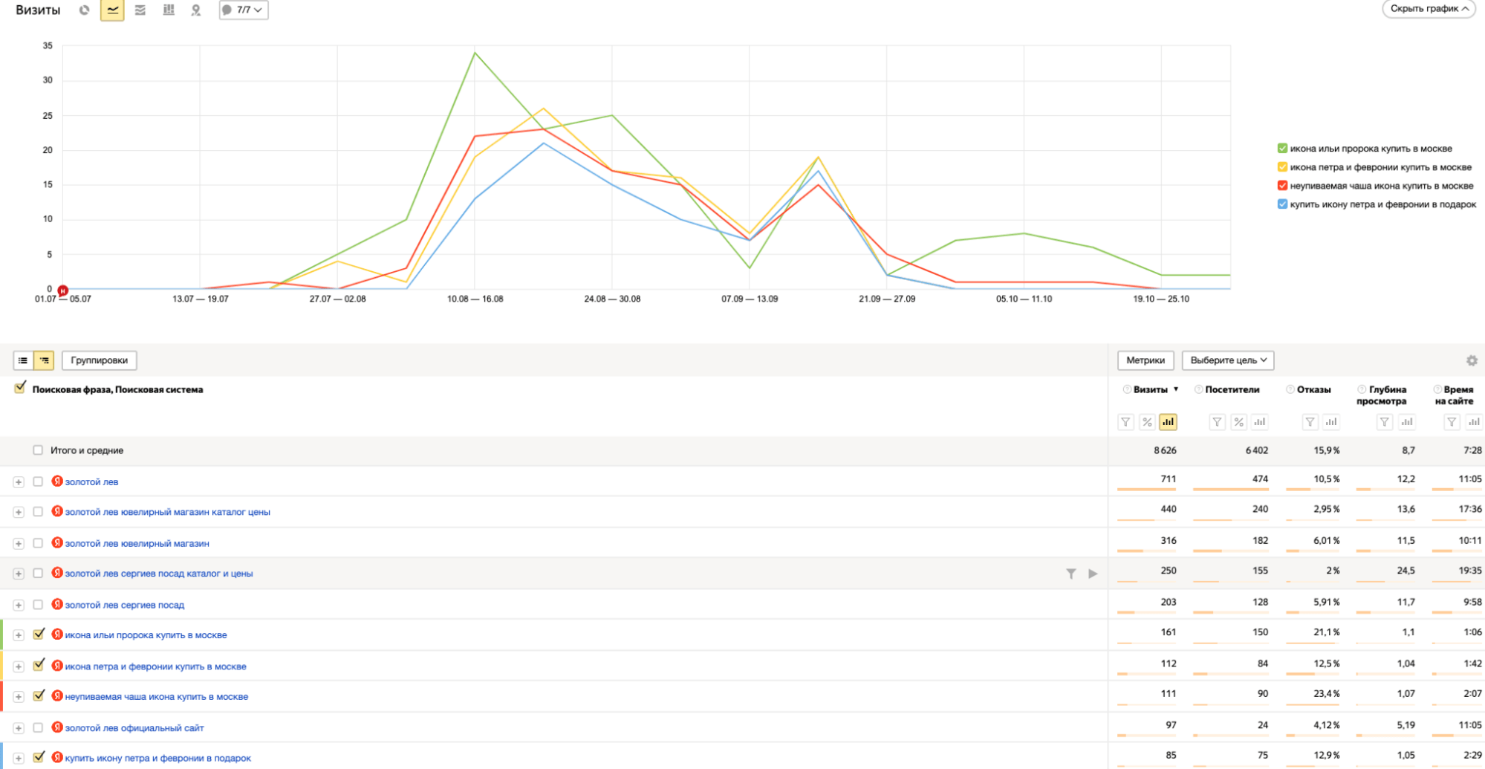Switch table to flat list view
The image size is (1485, 769).
pos(23,360)
